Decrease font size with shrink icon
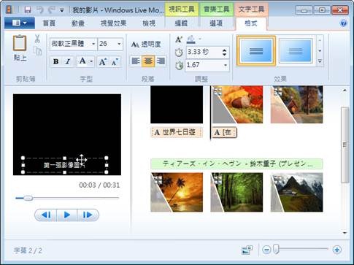This screenshot has height=265, width=354. [x=115, y=62]
